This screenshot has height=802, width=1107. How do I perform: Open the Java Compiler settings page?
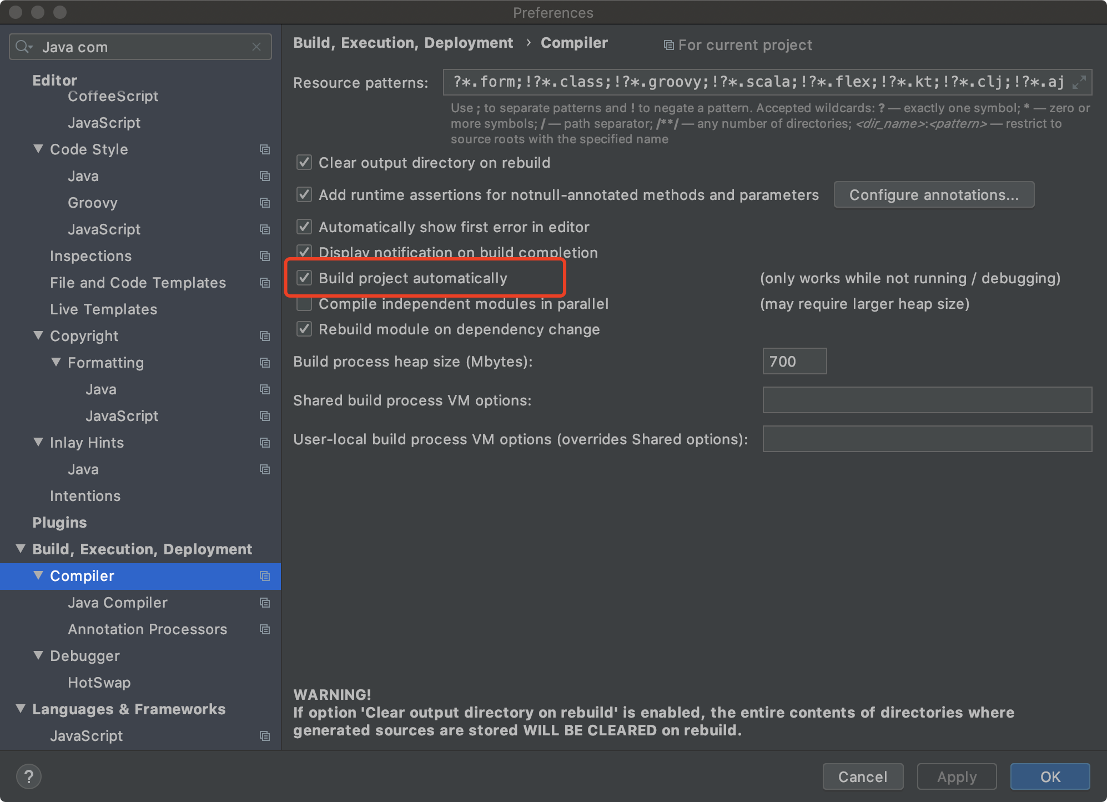point(117,603)
